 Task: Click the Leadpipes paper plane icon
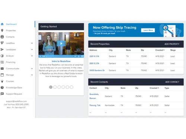pyautogui.click(x=2, y=49)
